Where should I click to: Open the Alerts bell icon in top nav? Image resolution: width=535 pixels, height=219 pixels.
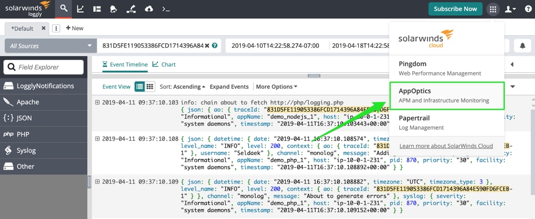pos(114,9)
